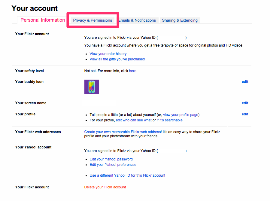This screenshot has height=201, width=270.
Task: Click the 'Your buddy icon' label
Action: tap(29, 82)
